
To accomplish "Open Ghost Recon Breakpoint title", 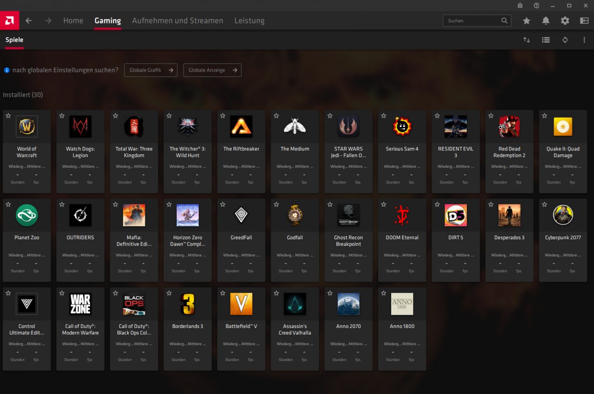I will 349,241.
